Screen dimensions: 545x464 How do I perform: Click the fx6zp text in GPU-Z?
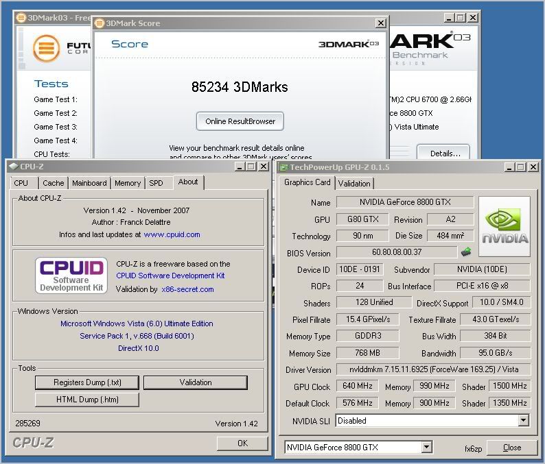pos(473,449)
